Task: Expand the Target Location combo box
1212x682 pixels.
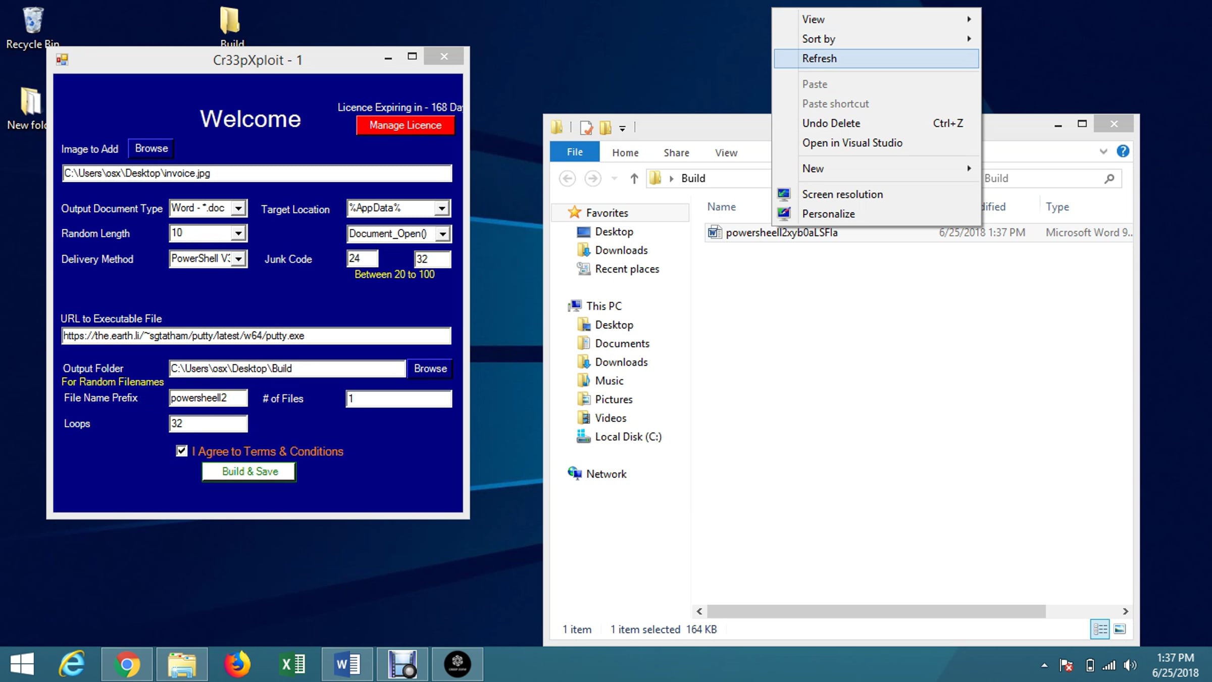Action: click(x=442, y=208)
